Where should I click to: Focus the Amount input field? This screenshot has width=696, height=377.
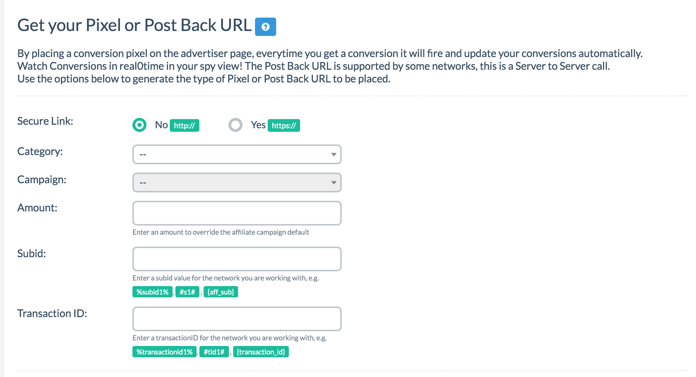pos(237,213)
